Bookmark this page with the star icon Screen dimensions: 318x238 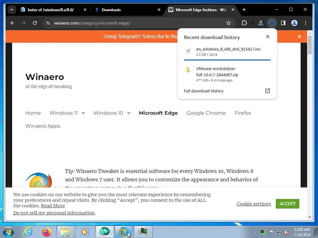229,23
